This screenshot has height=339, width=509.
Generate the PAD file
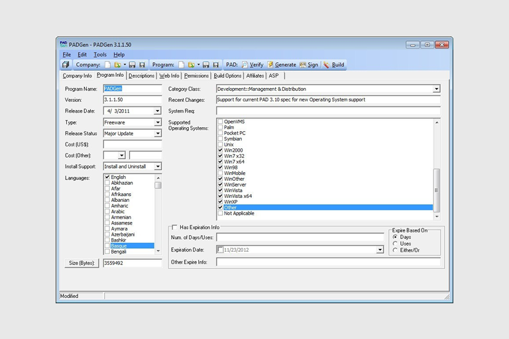coord(282,65)
